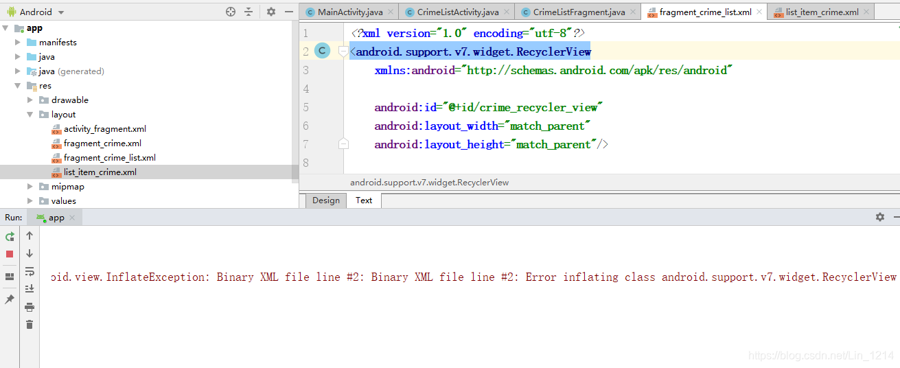Expand the drawable folder arrow

pos(31,100)
